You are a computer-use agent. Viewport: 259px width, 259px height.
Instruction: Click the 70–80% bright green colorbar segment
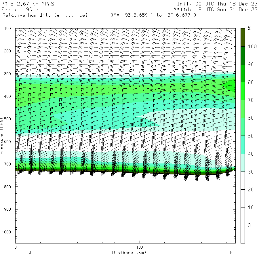pos(243,91)
